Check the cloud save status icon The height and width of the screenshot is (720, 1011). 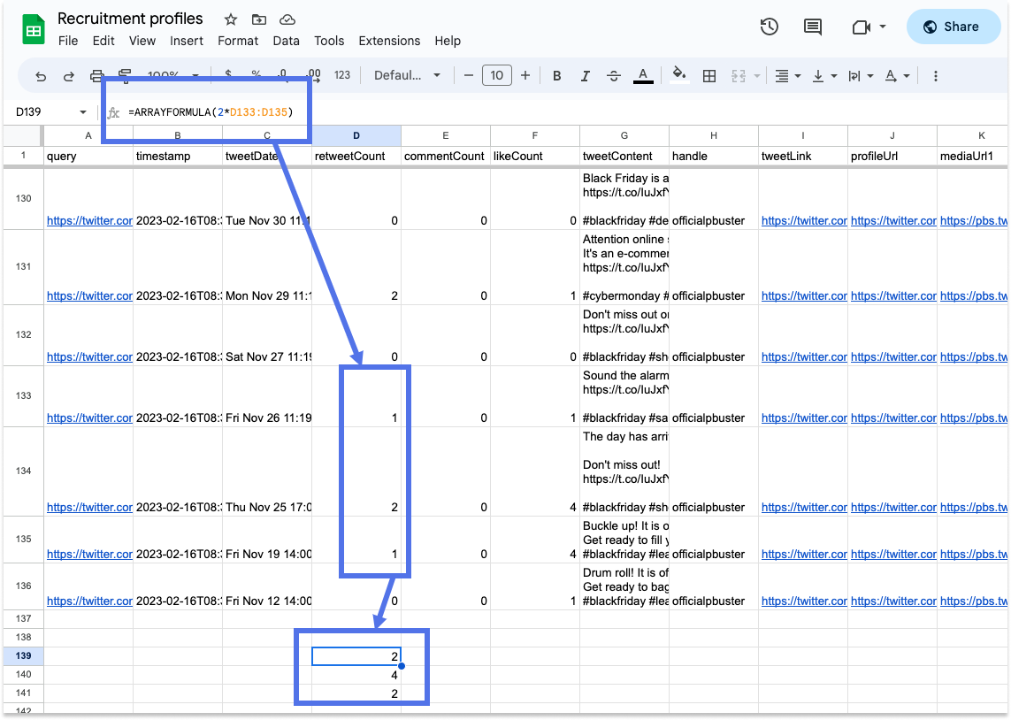(x=287, y=19)
